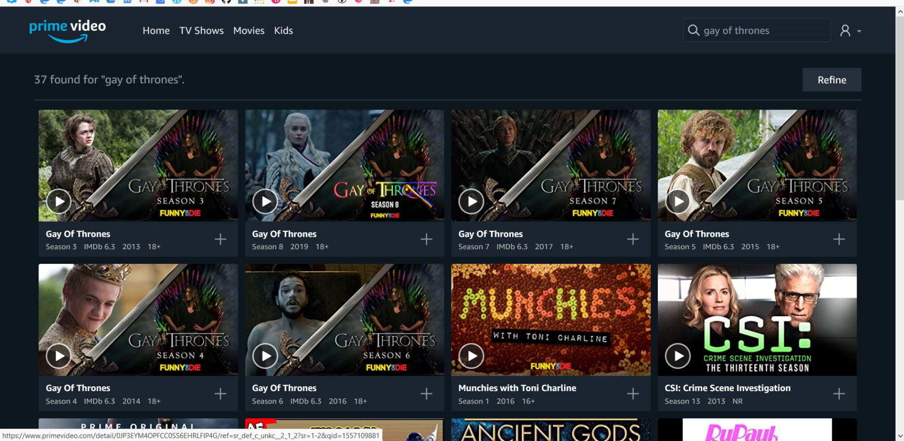Expand the account dropdown arrow
Image resolution: width=904 pixels, height=441 pixels.
pyautogui.click(x=859, y=31)
